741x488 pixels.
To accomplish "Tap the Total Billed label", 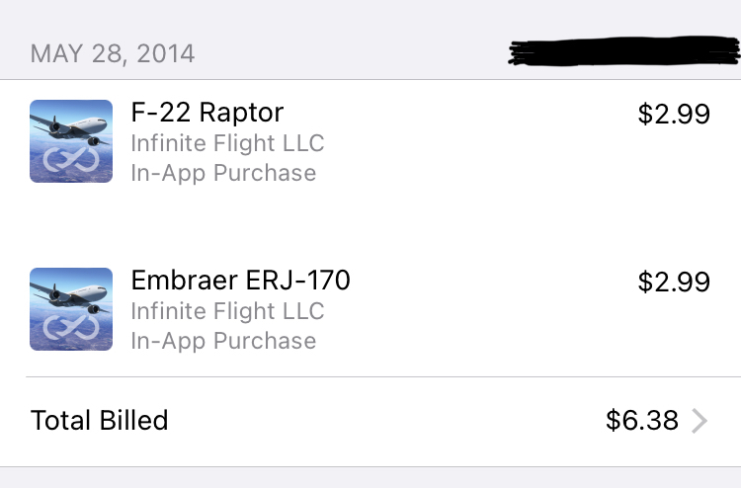I will point(100,421).
